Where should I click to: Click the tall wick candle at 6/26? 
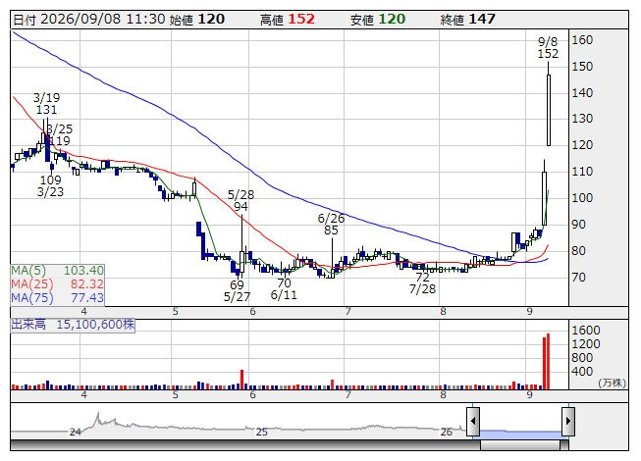point(332,258)
